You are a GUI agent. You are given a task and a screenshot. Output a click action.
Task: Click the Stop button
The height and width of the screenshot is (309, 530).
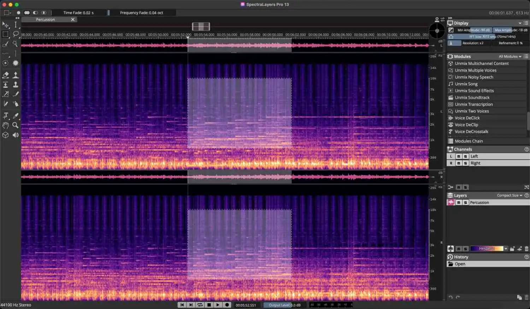click(x=209, y=305)
